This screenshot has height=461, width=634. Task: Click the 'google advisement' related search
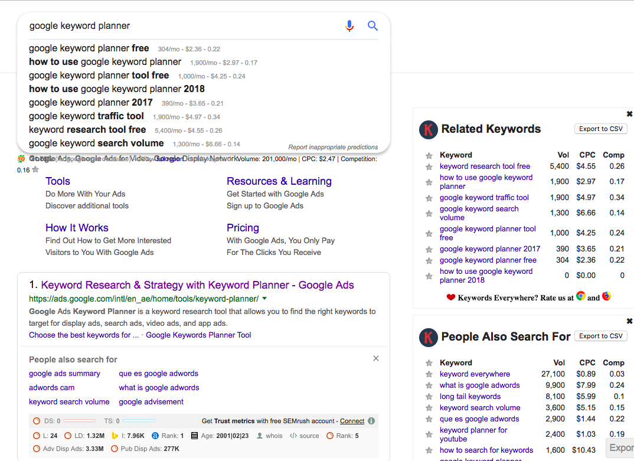(x=151, y=401)
